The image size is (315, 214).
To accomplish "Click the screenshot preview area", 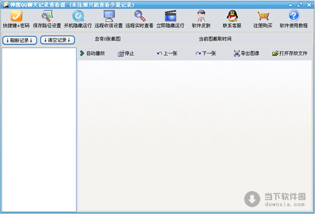I will 195,136.
